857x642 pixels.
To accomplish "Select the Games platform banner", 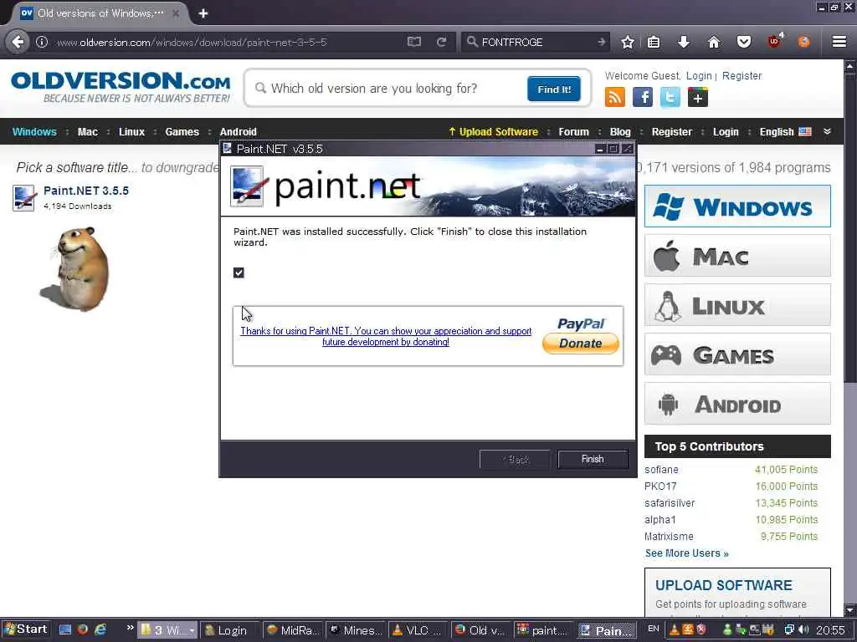I will click(737, 354).
